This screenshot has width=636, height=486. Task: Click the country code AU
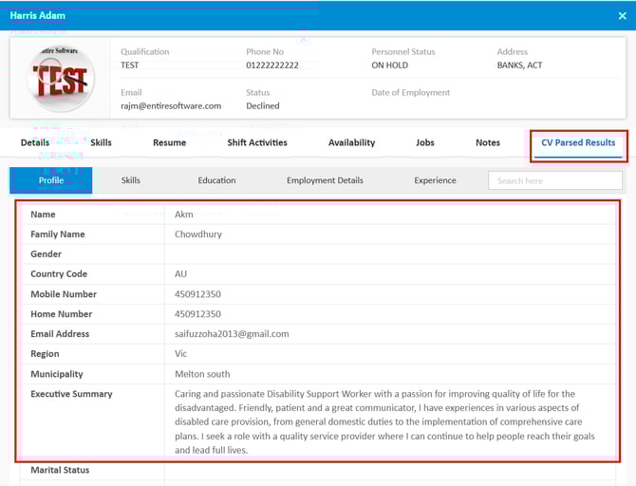pos(180,273)
